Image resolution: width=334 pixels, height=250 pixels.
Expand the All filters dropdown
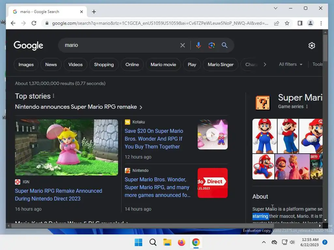pyautogui.click(x=291, y=64)
